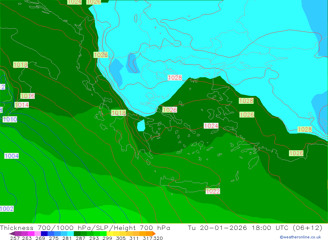Click the 1024 label with white background

coord(211,126)
